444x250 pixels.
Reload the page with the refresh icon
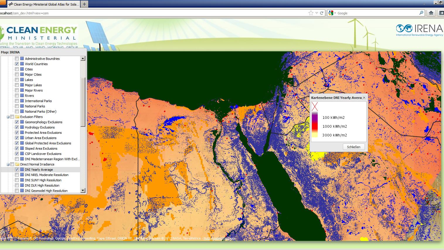coord(321,13)
